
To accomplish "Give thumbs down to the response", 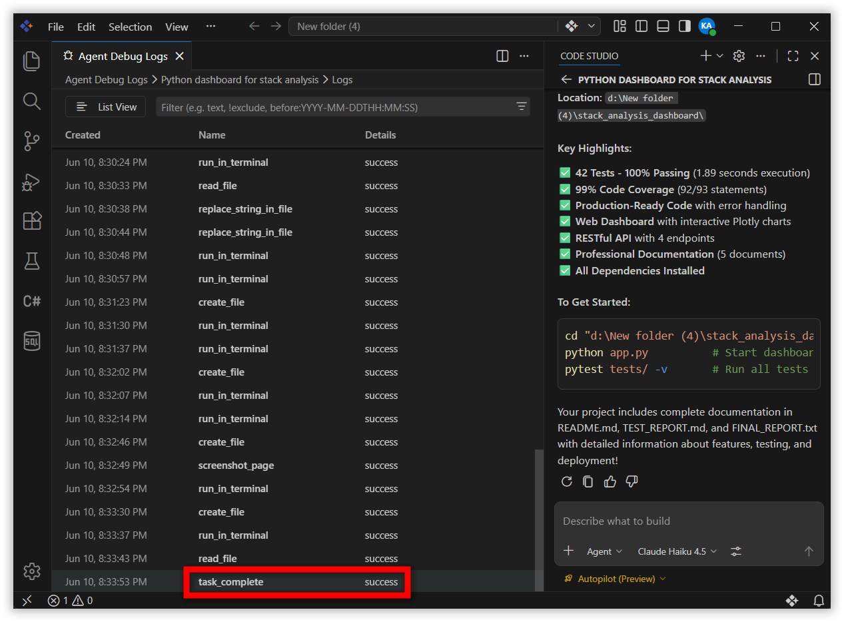I will click(632, 481).
